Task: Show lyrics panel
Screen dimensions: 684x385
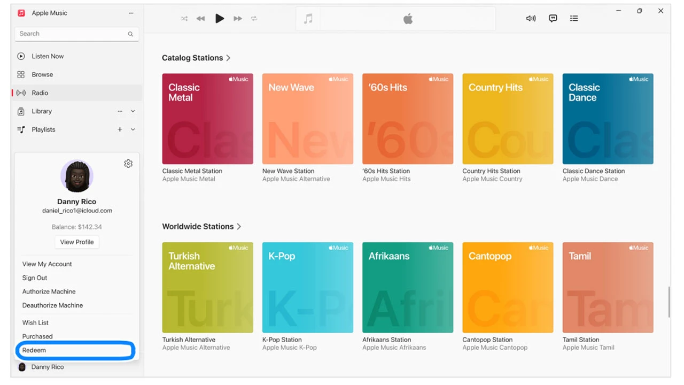Action: (553, 18)
